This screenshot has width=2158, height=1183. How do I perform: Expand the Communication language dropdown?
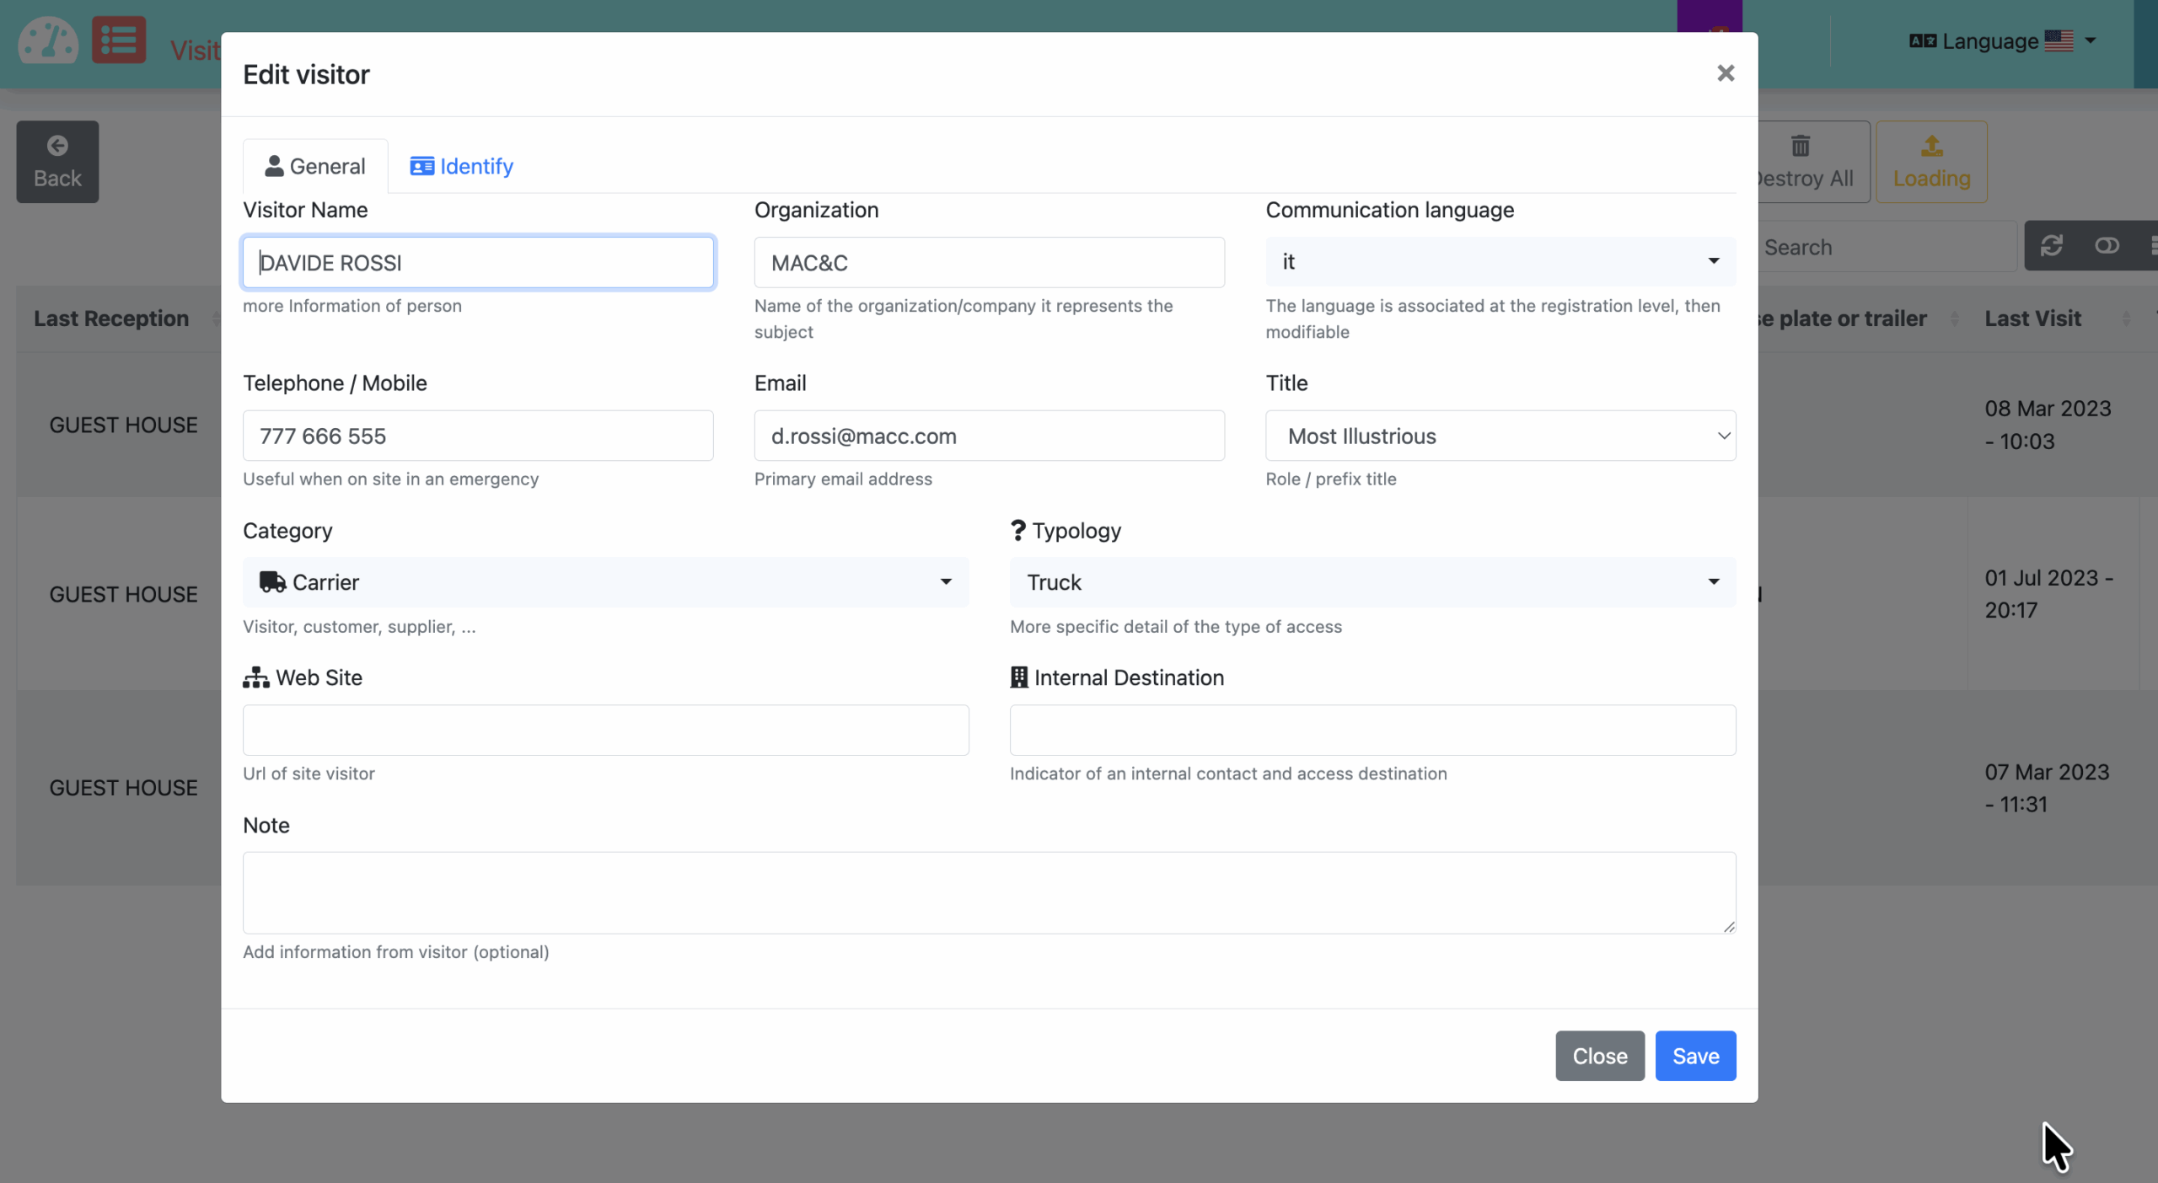click(1500, 262)
